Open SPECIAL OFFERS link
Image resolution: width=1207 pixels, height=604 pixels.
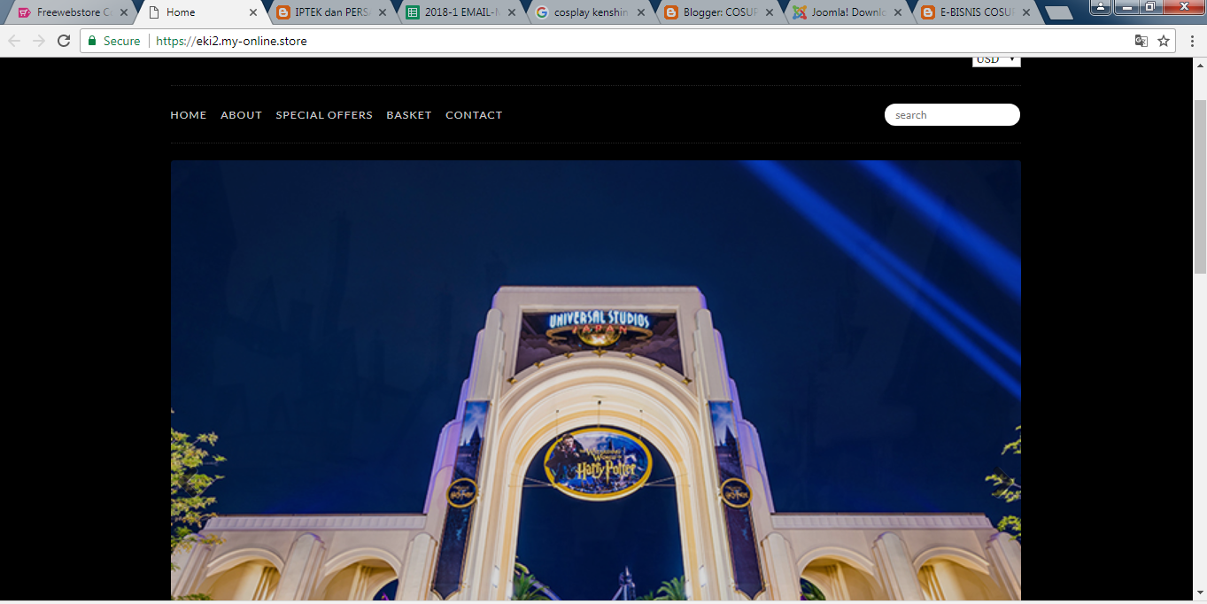coord(324,115)
